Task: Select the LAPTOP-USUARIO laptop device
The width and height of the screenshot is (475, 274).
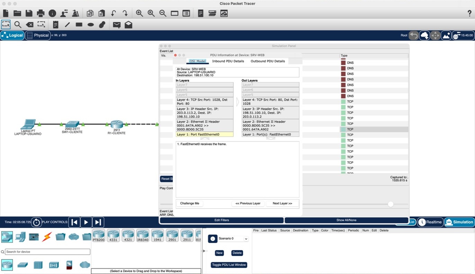Action: tap(28, 124)
